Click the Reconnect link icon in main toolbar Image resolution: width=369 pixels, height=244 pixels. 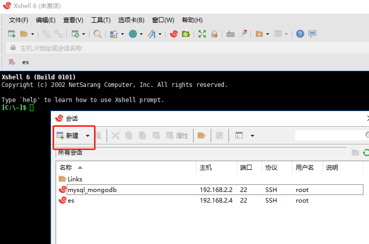point(59,34)
